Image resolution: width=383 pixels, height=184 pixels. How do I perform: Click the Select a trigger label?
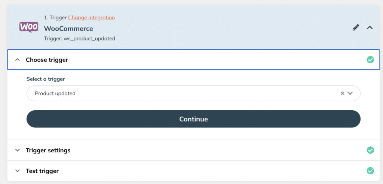tap(46, 79)
